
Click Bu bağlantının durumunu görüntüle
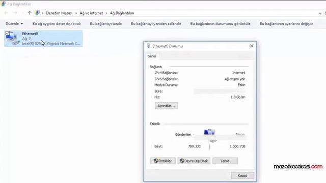point(220,24)
